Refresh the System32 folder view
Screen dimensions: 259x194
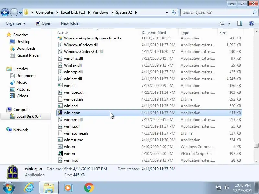click(174, 12)
